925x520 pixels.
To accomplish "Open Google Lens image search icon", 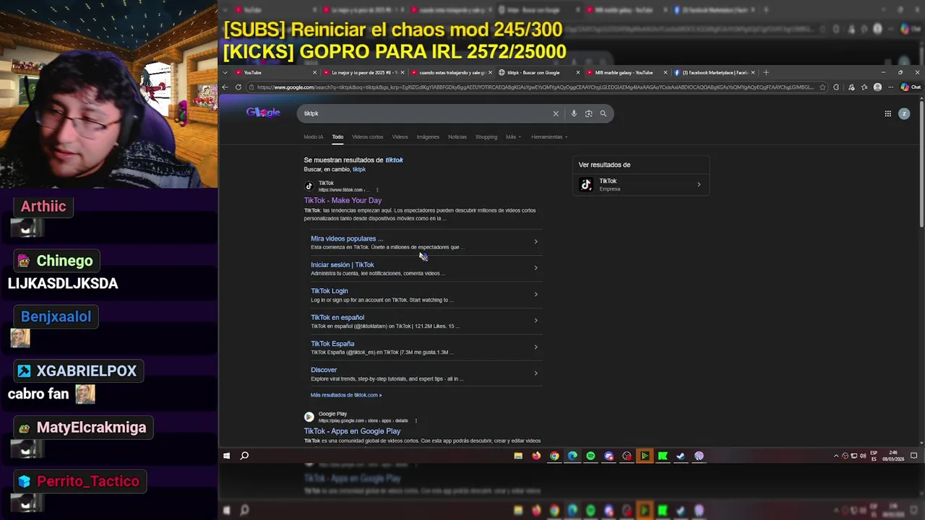I will coord(588,113).
